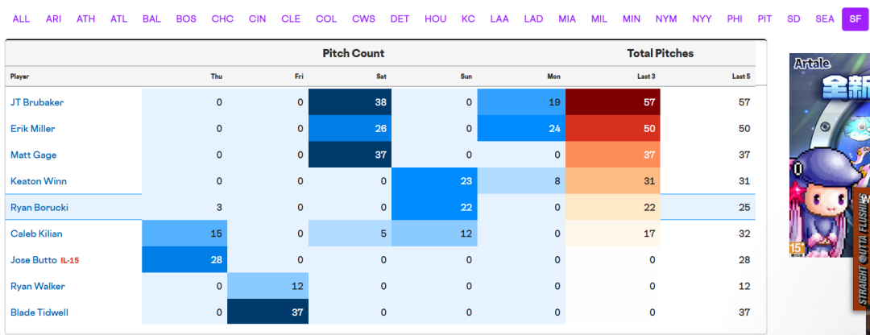Click the Last 5 column header
Viewport: 870px width, 335px height.
741,77
